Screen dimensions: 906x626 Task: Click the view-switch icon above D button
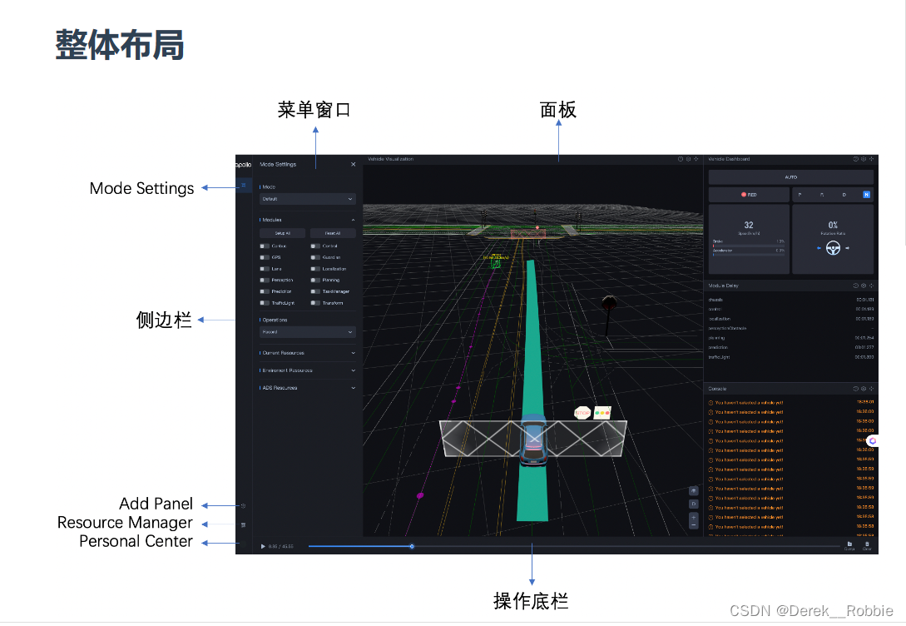point(693,491)
